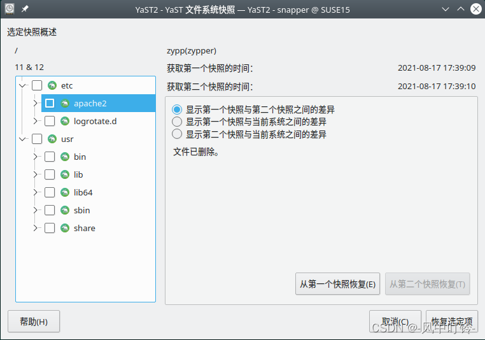Click 从第二个快照恢复(T) button
The width and height of the screenshot is (485, 340).
point(428,284)
